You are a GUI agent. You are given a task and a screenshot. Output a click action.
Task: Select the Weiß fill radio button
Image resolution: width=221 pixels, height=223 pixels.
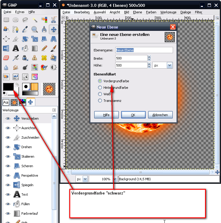click(x=100, y=94)
